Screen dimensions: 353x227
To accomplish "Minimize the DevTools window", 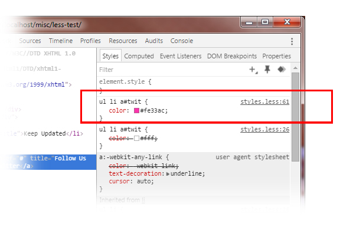I will click(x=249, y=22).
